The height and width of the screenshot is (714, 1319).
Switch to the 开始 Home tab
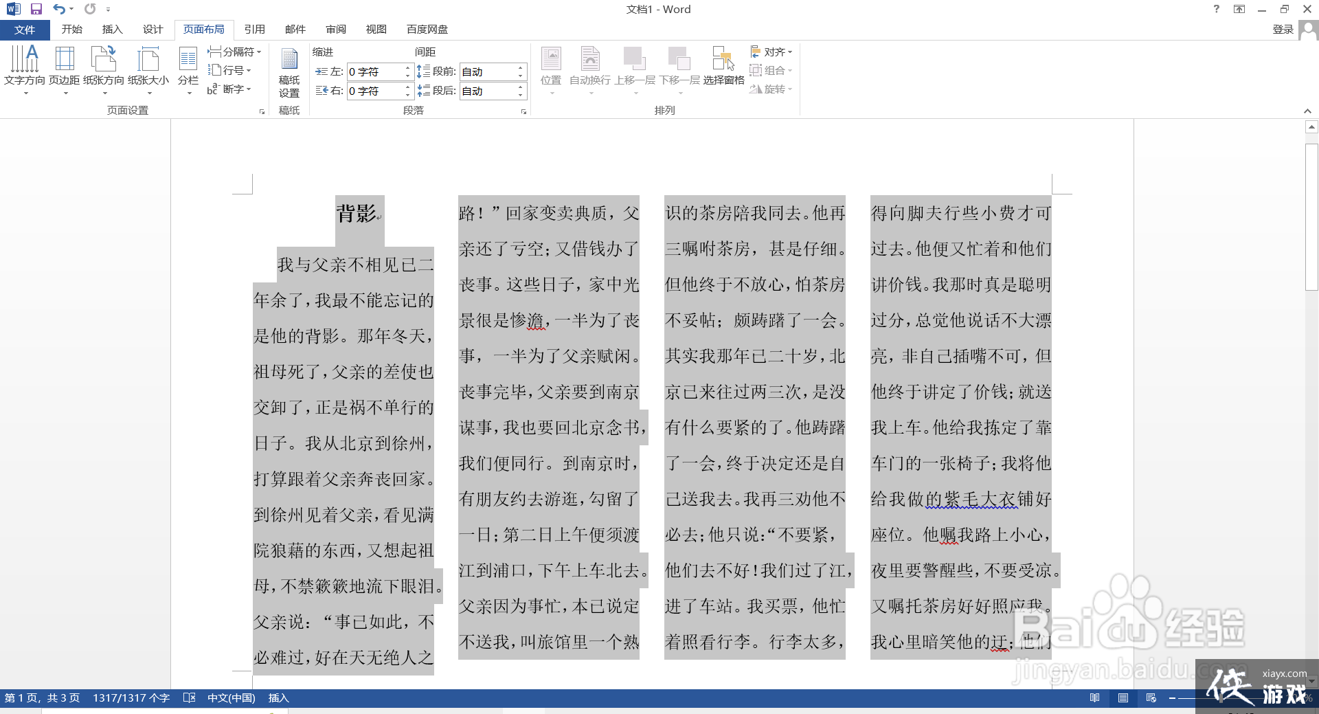tap(71, 30)
